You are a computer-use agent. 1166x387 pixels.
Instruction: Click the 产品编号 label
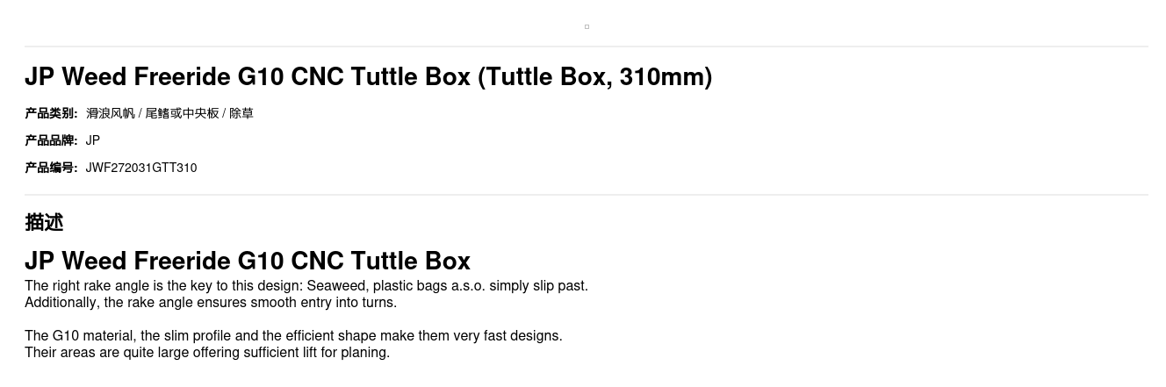(51, 168)
